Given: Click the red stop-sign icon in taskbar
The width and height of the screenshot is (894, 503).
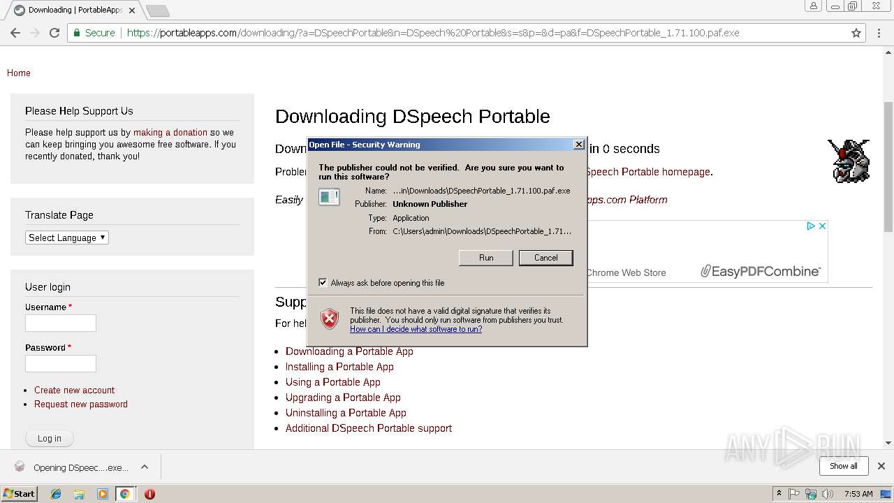Looking at the screenshot, I should (x=149, y=494).
